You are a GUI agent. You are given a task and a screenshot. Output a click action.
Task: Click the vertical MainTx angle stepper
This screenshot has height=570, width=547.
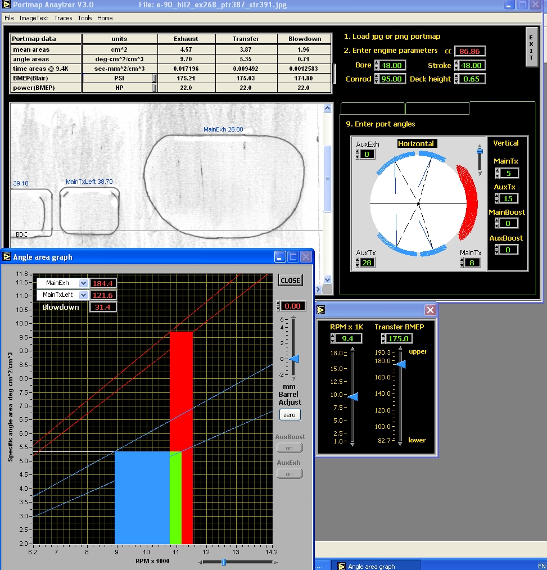point(497,173)
